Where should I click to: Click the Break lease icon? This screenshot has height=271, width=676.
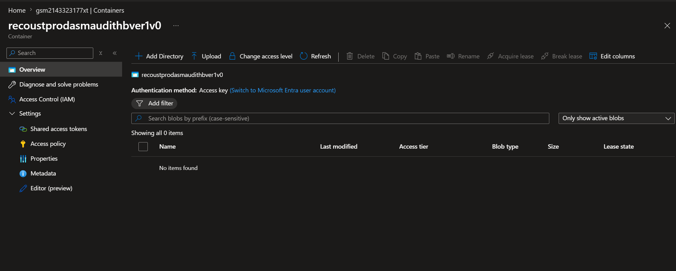pyautogui.click(x=545, y=56)
